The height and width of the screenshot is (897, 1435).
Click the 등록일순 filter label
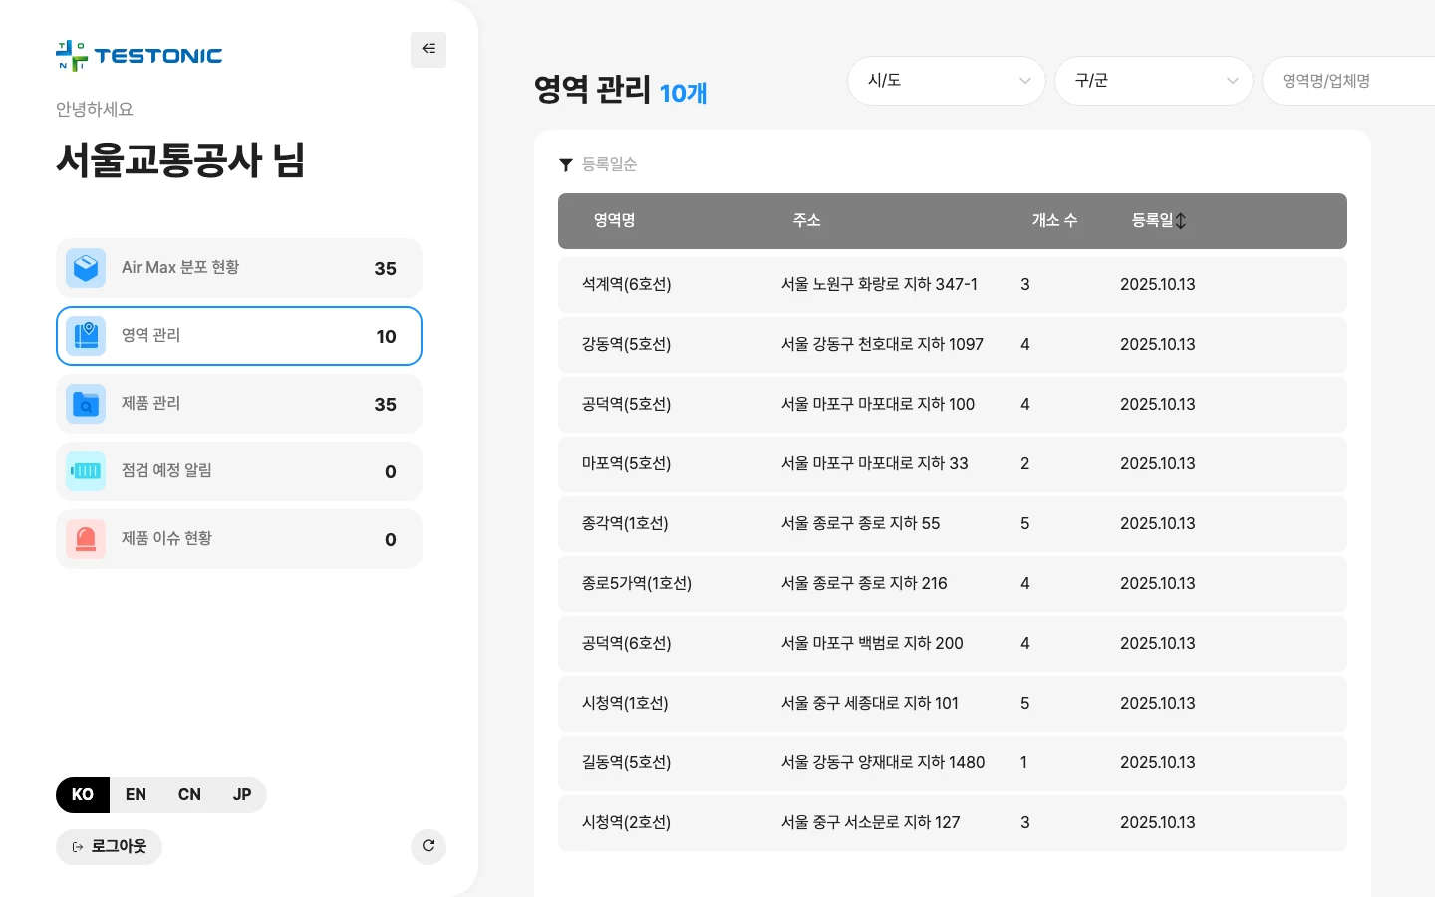609,164
